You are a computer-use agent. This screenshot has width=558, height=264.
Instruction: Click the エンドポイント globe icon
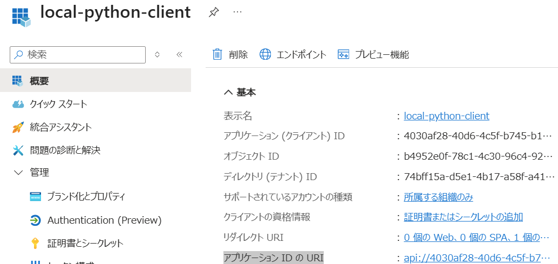(x=265, y=54)
